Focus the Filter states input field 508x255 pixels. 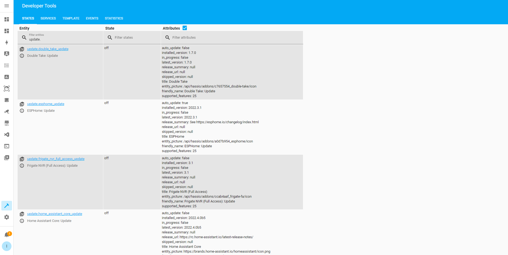(132, 38)
